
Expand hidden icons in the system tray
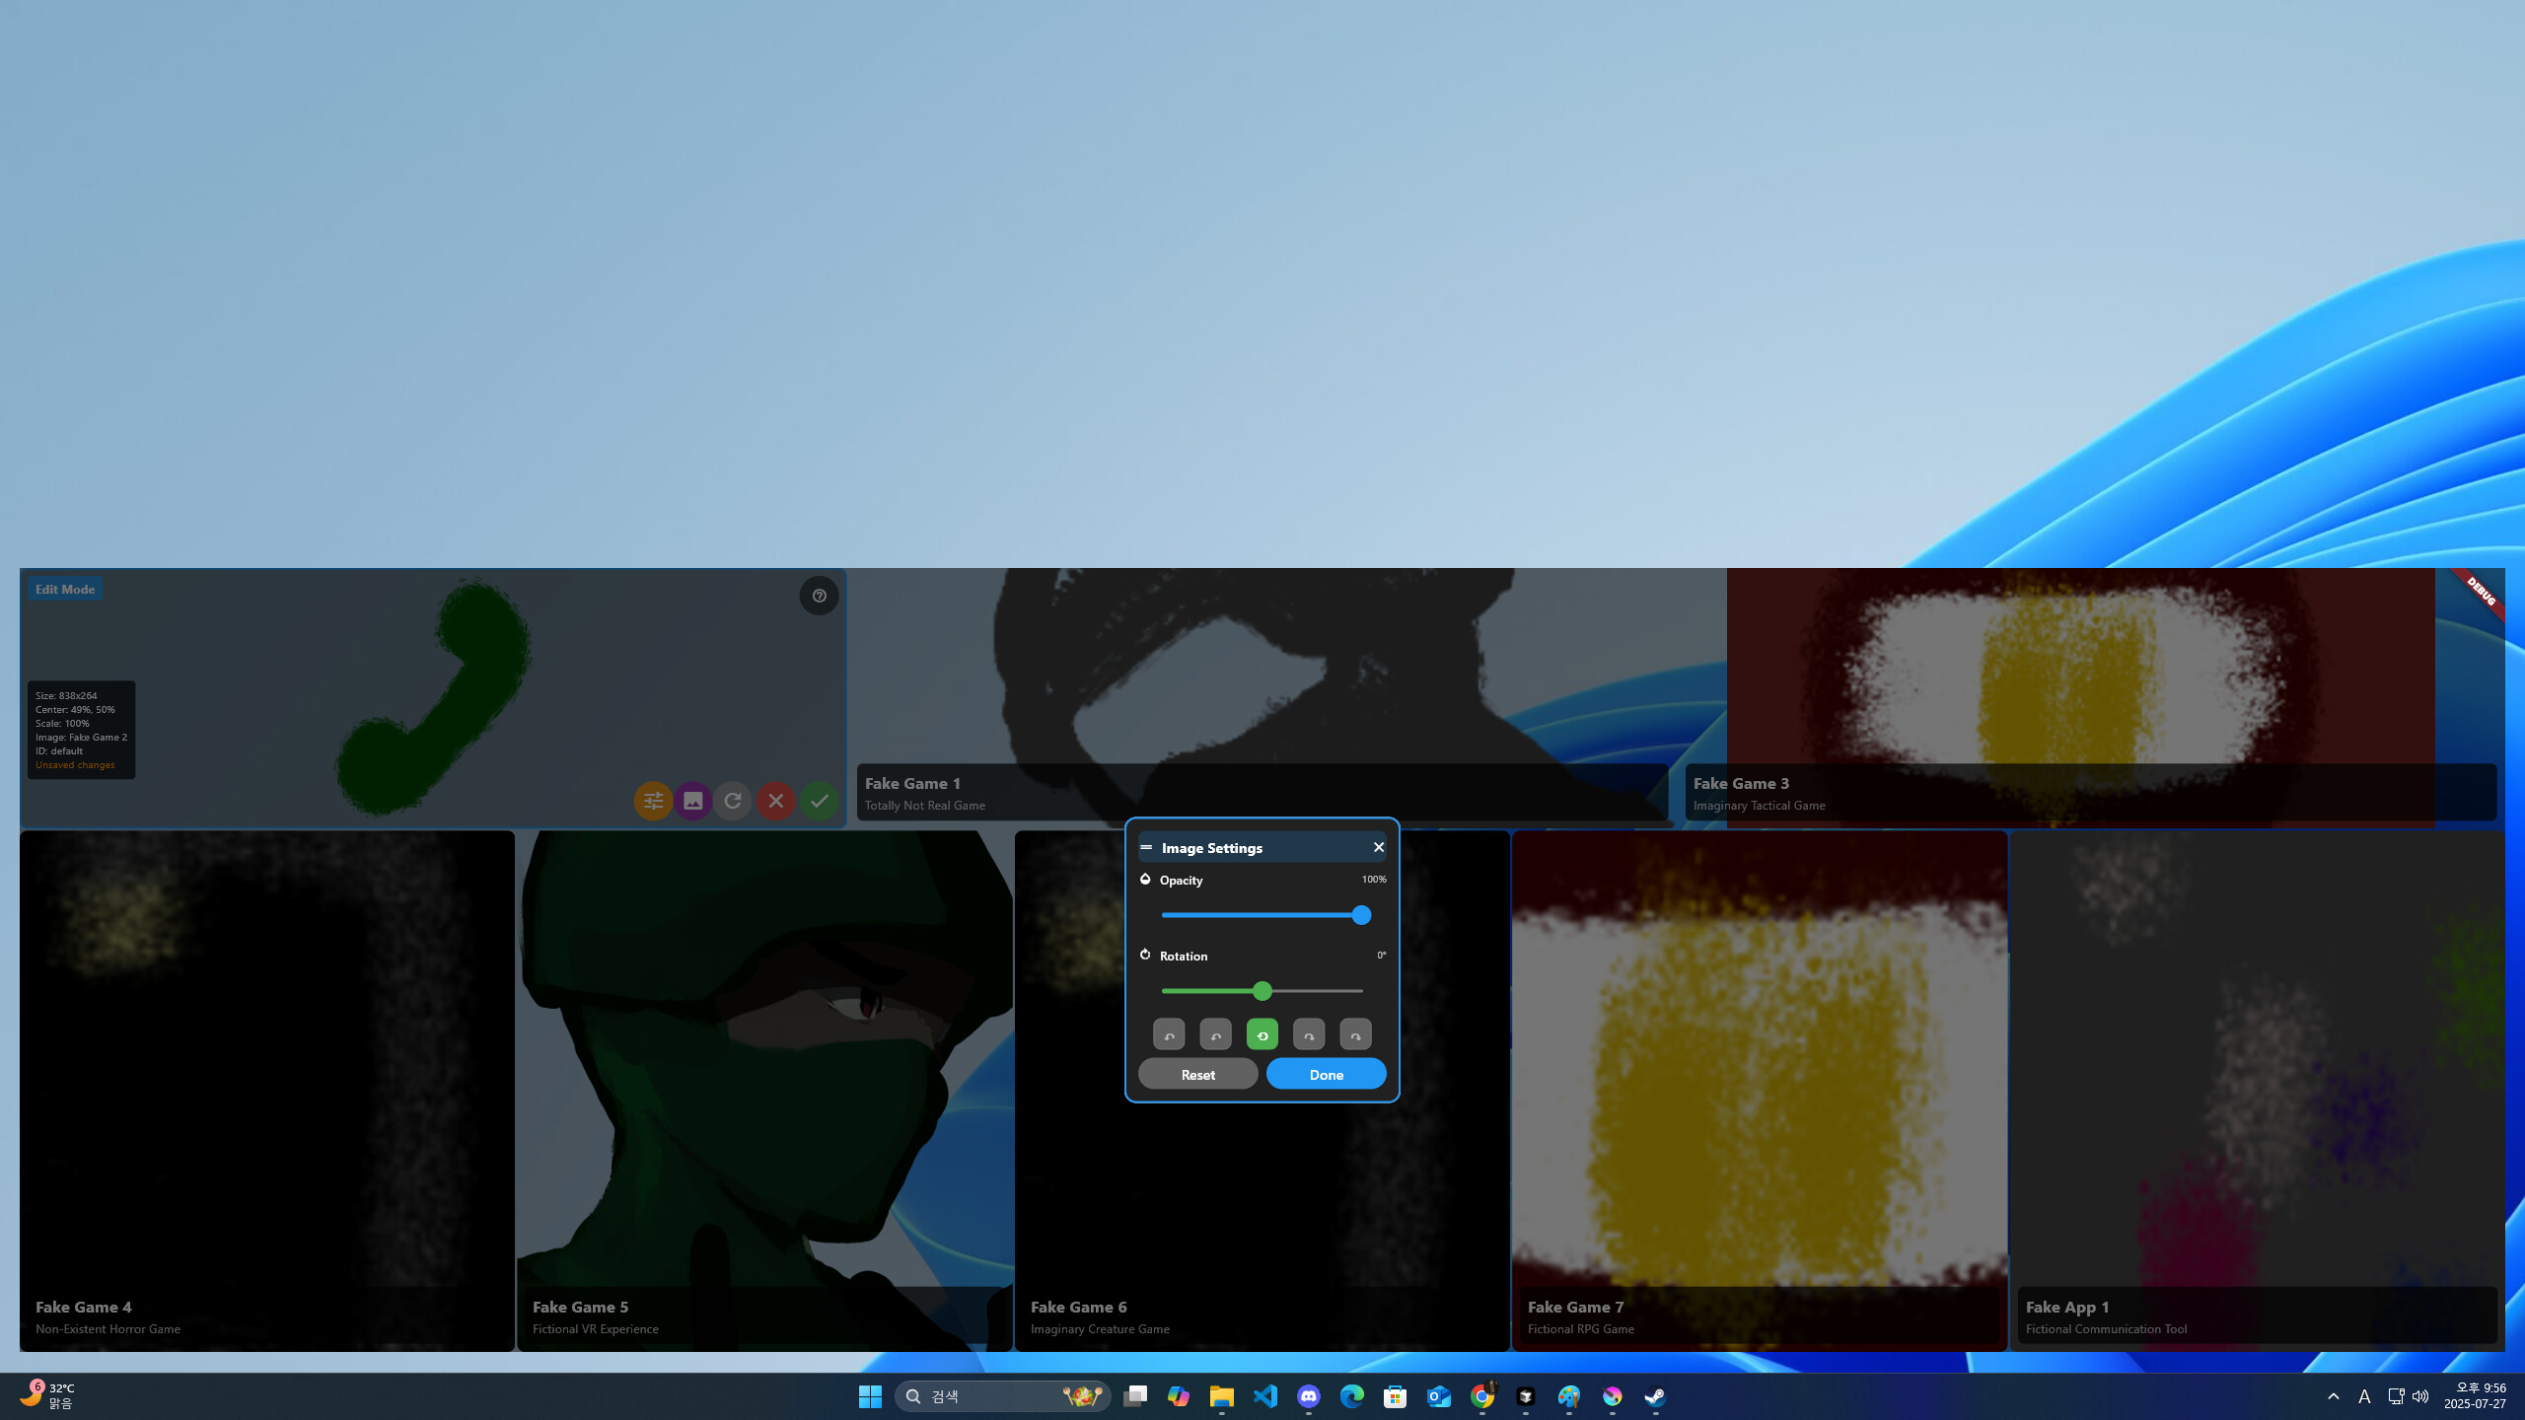2335,1395
